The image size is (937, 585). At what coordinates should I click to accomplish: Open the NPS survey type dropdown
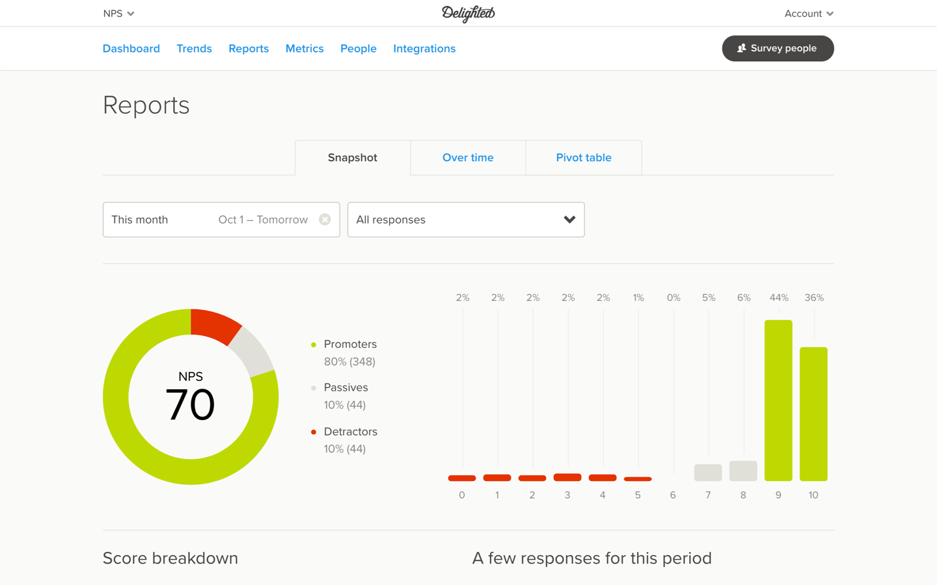119,13
